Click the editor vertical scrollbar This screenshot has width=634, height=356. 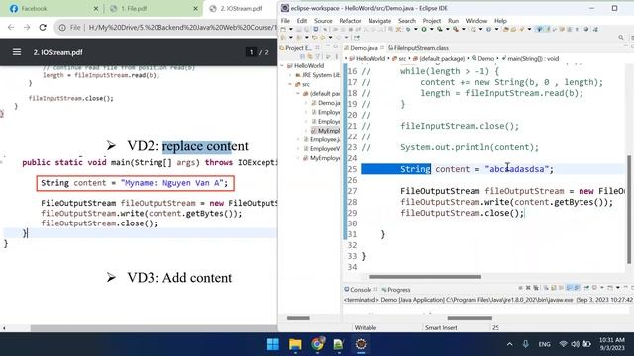(x=629, y=209)
